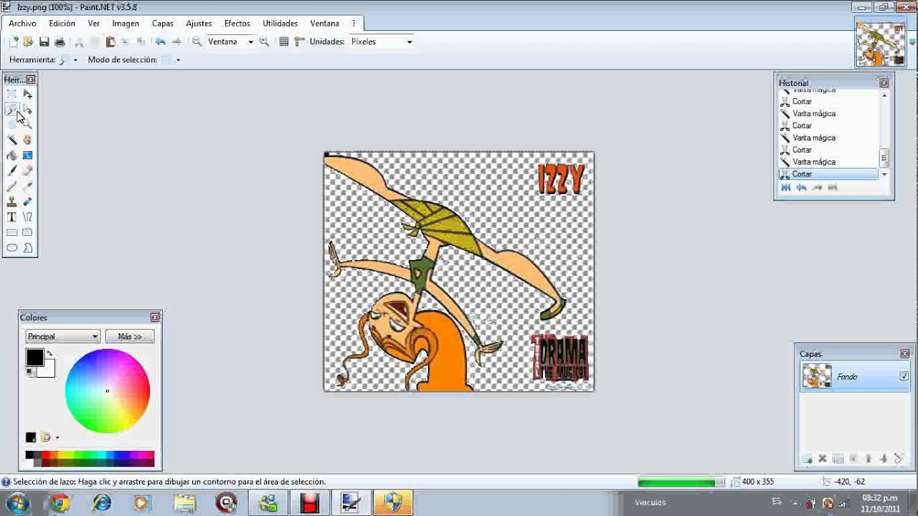Screen dimensions: 918x516
Task: Select the Text tool
Action: point(12,217)
